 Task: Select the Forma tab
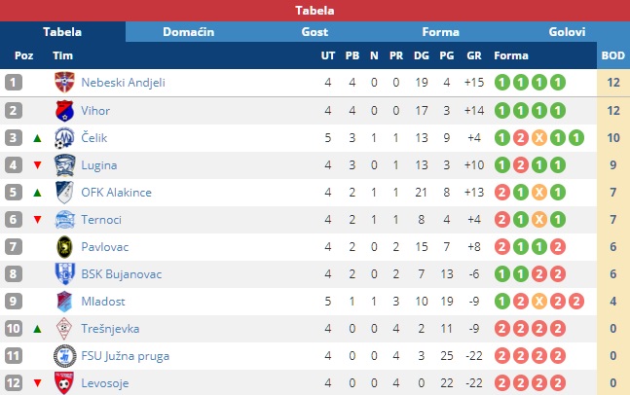click(x=440, y=31)
